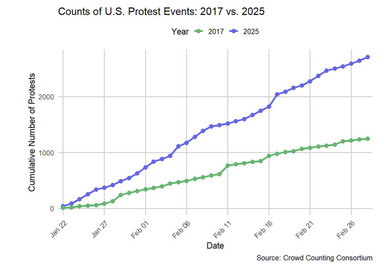Select the "Date" x-axis title
This screenshot has height=269, width=392.
point(215,246)
